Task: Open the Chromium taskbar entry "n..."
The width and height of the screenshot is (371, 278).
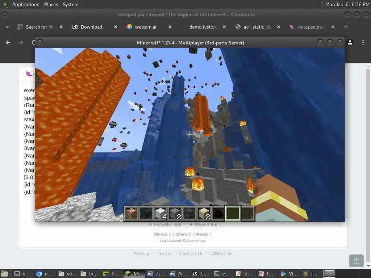Action: click(45, 274)
